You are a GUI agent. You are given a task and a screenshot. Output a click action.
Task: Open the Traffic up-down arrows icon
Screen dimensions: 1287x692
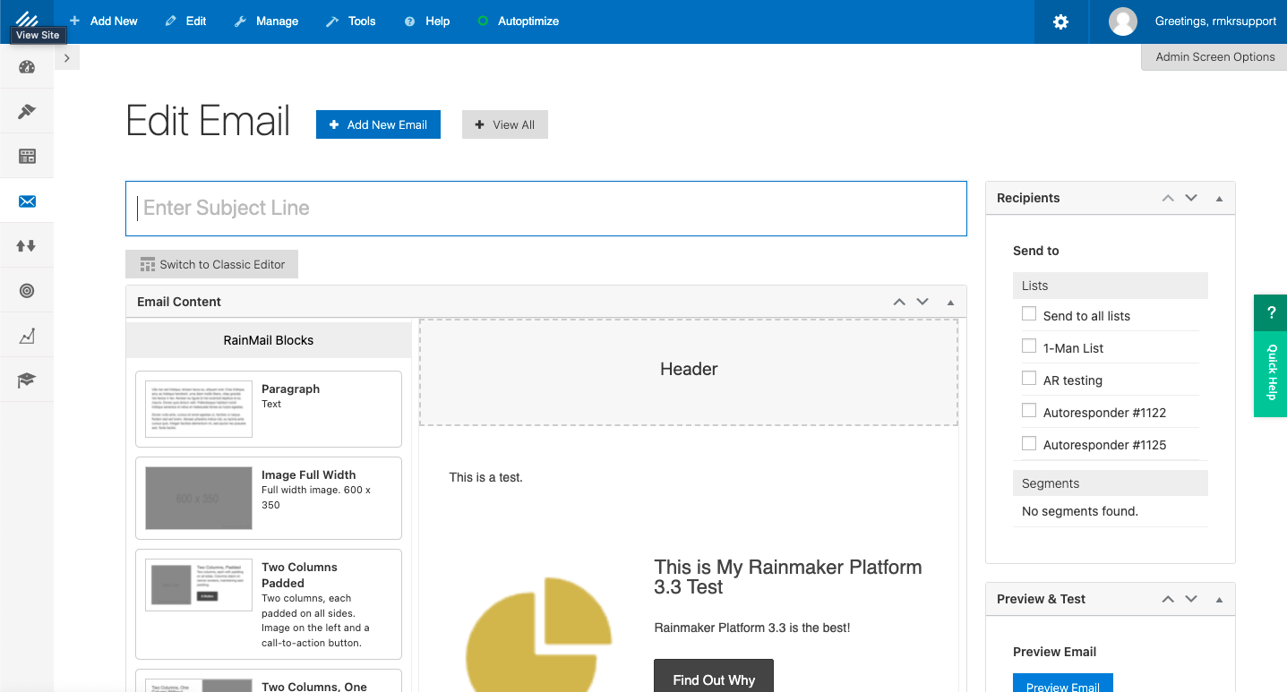26,244
